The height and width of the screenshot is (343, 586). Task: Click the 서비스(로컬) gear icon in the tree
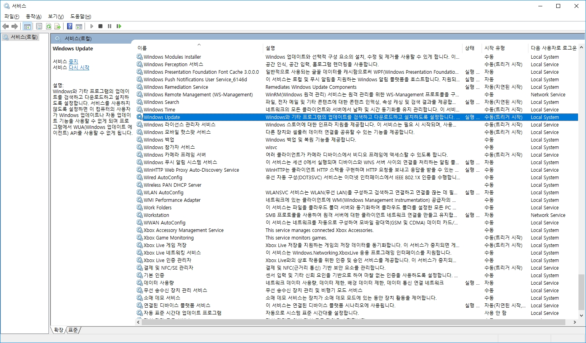[x=6, y=37]
